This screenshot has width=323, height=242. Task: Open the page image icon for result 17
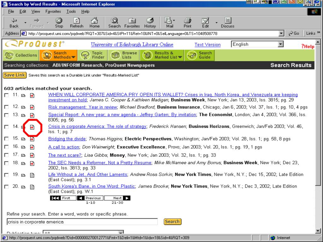pyautogui.click(x=32, y=155)
